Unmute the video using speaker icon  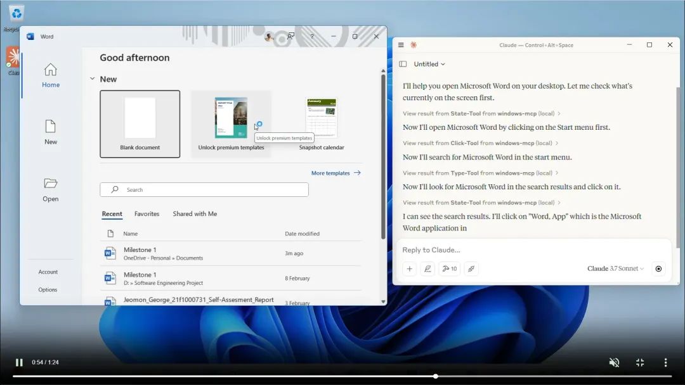pos(614,362)
